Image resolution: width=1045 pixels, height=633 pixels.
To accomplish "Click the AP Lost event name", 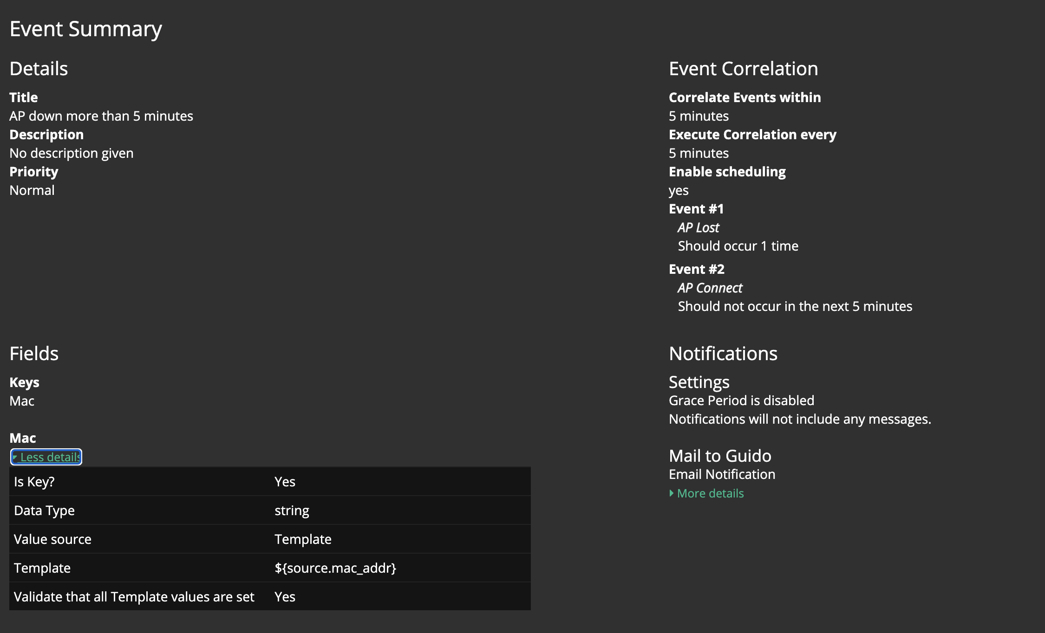I will click(698, 227).
